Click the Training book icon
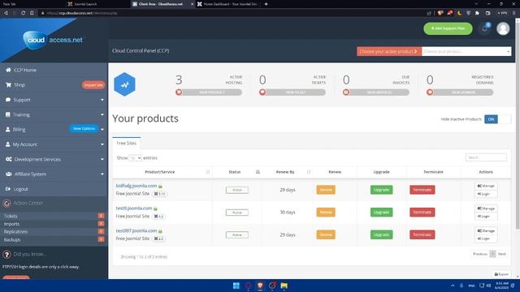Viewport: 520px width, 292px height. point(8,114)
